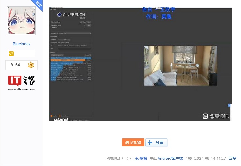Click the Blueindex username link
Image resolution: width=241 pixels, height=166 pixels.
pyautogui.click(x=21, y=44)
